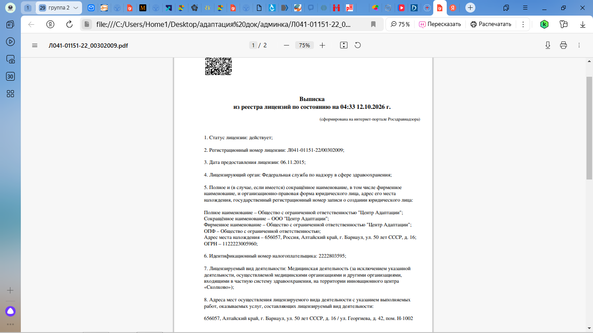593x333 pixels.
Task: Switch to the Yandex 'Я' tab
Action: point(453,8)
